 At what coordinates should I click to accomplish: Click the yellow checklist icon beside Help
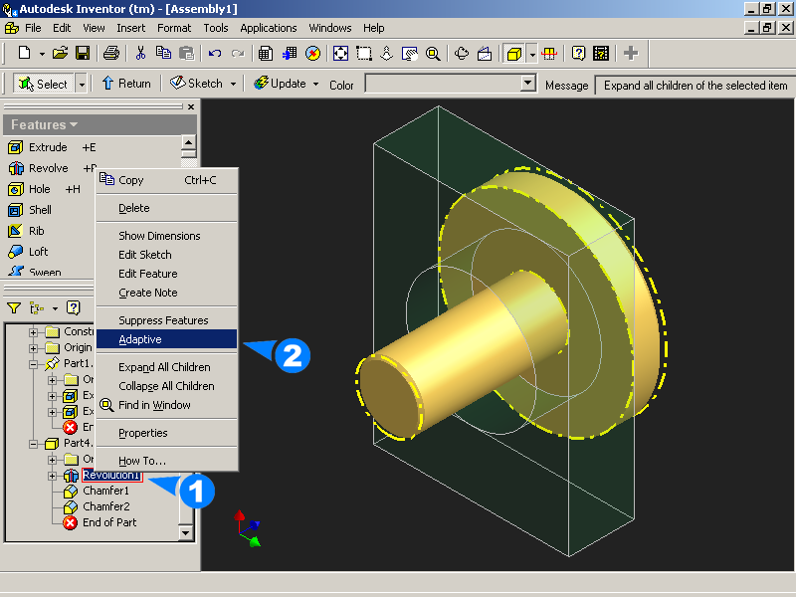[x=601, y=53]
